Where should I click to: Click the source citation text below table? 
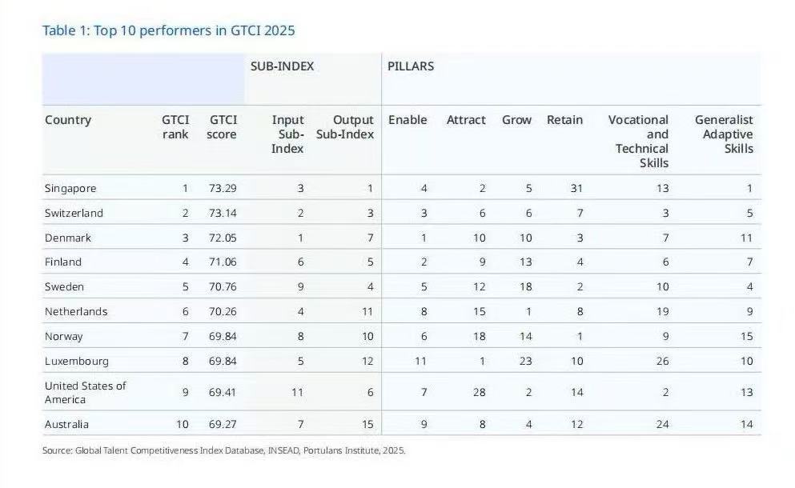coord(224,450)
